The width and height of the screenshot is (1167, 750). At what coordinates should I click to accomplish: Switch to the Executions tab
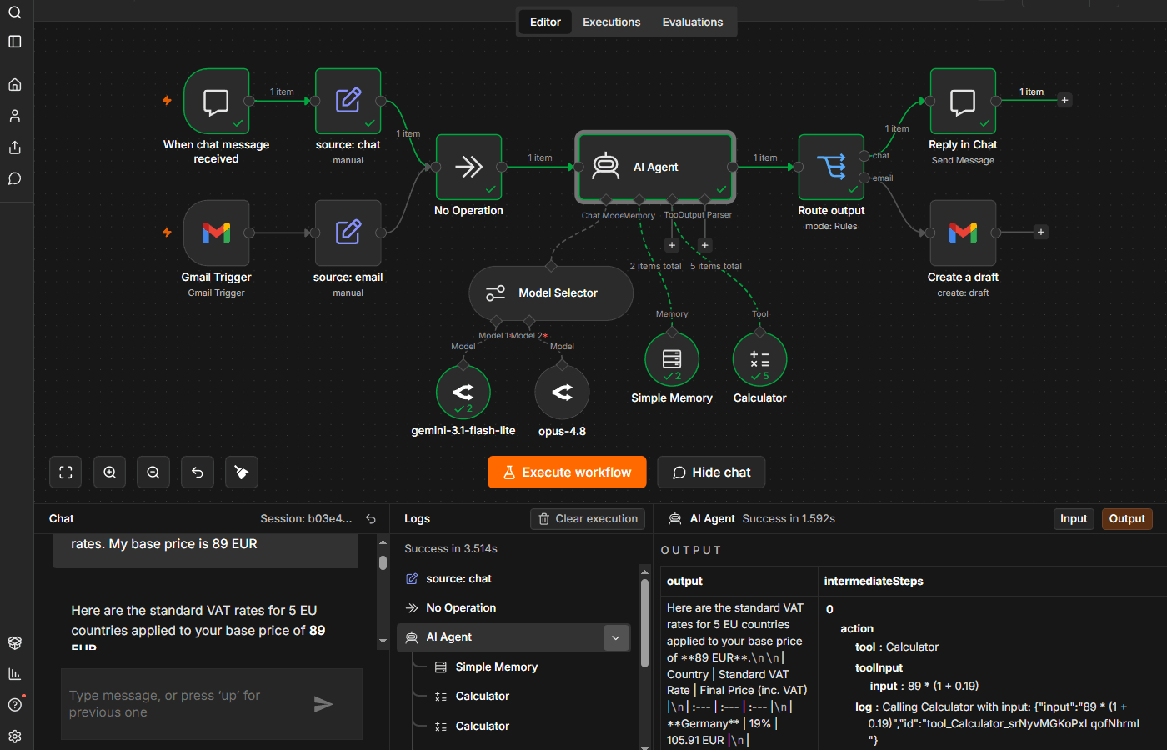pos(611,22)
